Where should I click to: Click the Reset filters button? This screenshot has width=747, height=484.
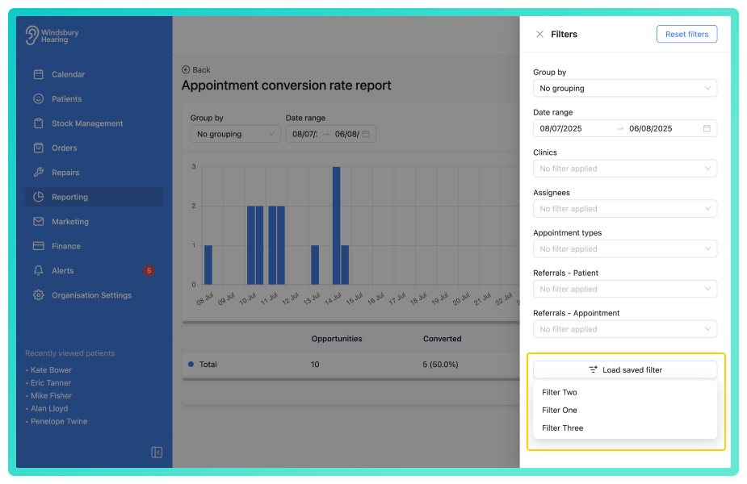(686, 35)
